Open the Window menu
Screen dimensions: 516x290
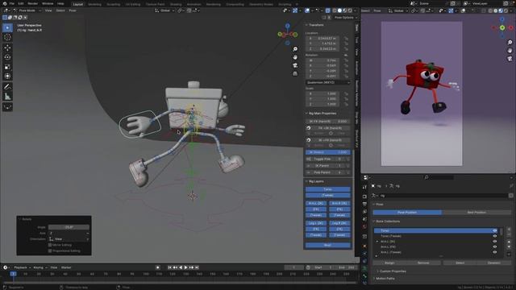[x=48, y=3]
